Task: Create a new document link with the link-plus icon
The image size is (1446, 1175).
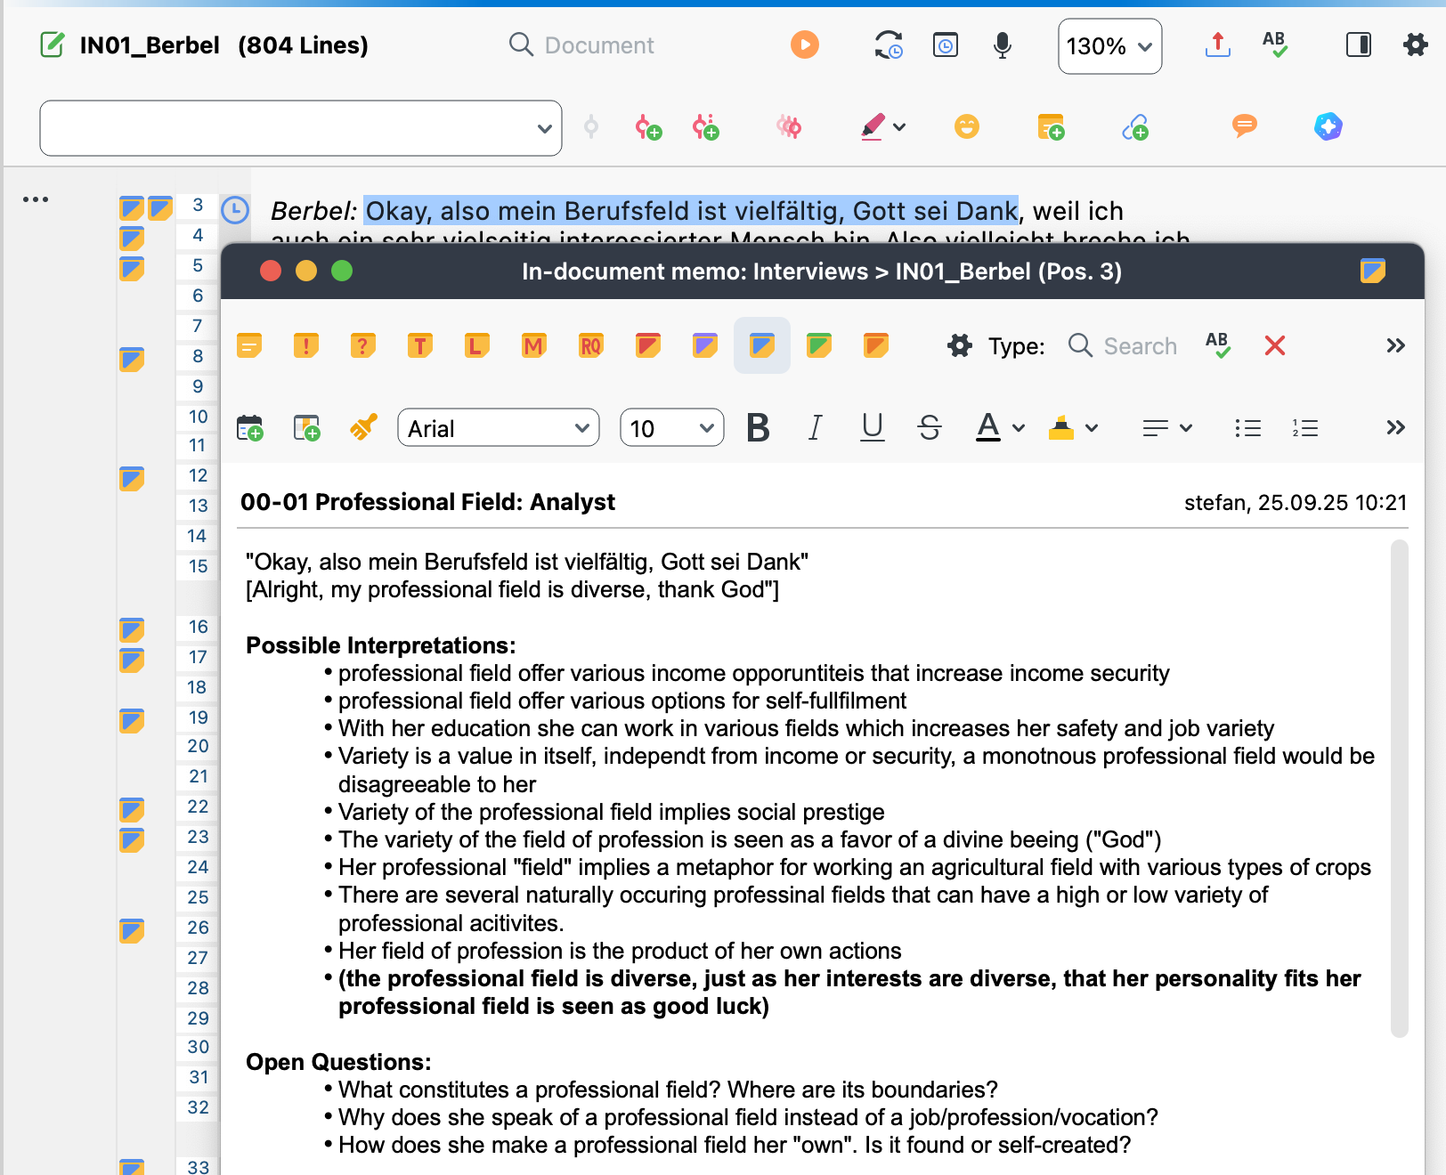Action: click(1133, 127)
